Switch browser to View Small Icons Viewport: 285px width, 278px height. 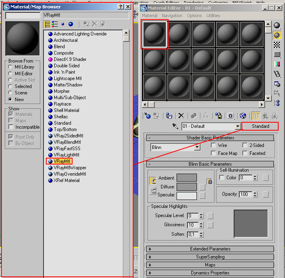[63, 24]
